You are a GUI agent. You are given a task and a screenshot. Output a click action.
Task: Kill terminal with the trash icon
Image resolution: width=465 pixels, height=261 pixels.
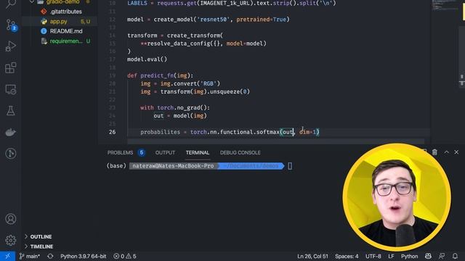coord(434,152)
